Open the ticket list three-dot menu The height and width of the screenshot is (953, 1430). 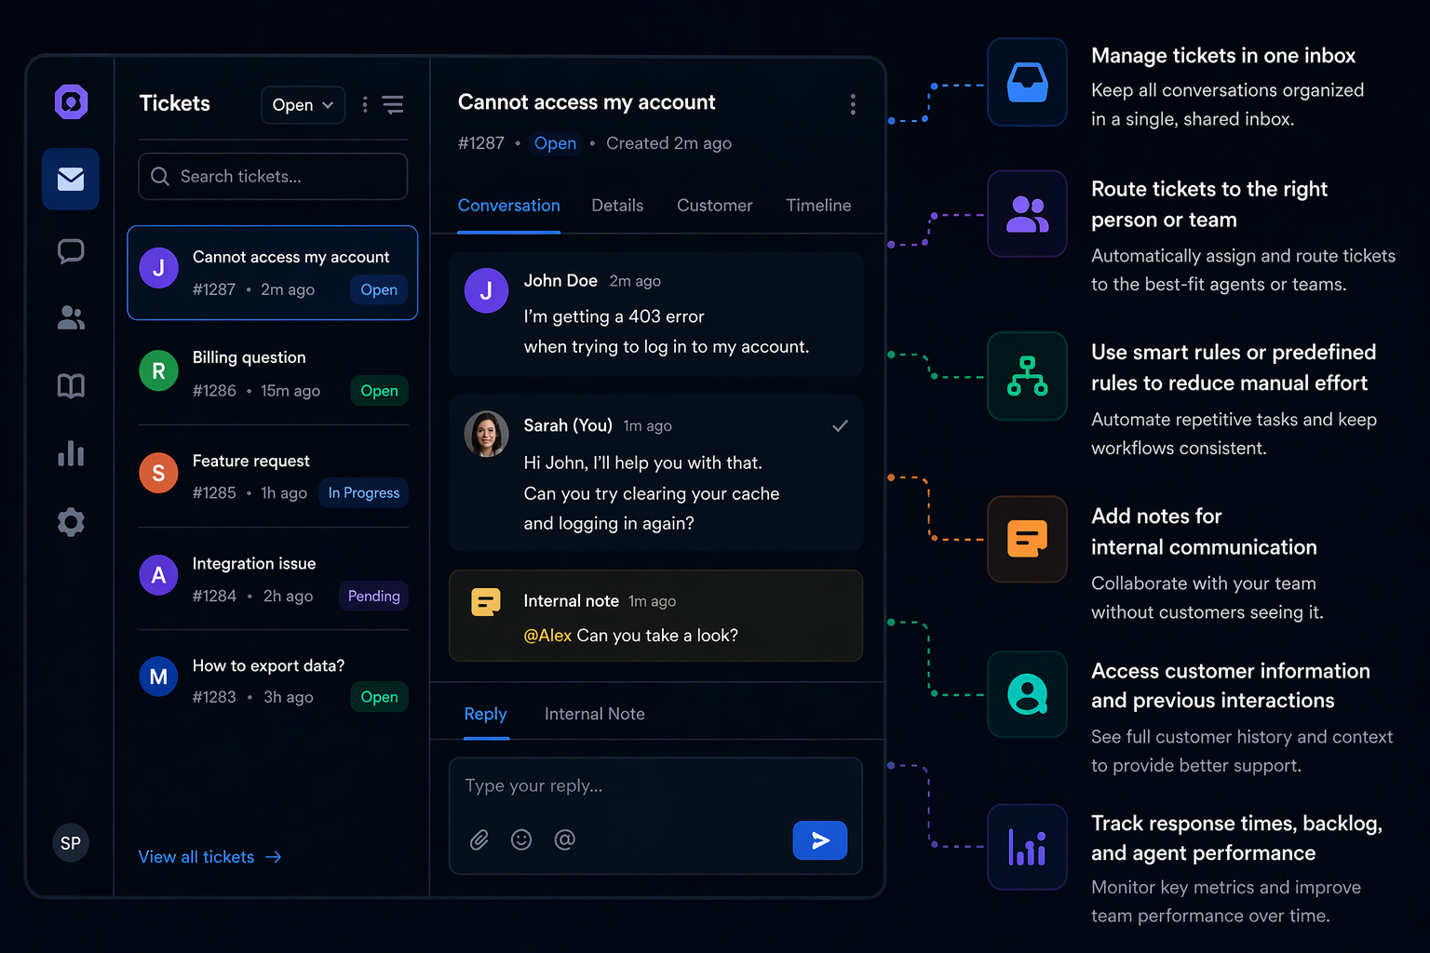(364, 104)
